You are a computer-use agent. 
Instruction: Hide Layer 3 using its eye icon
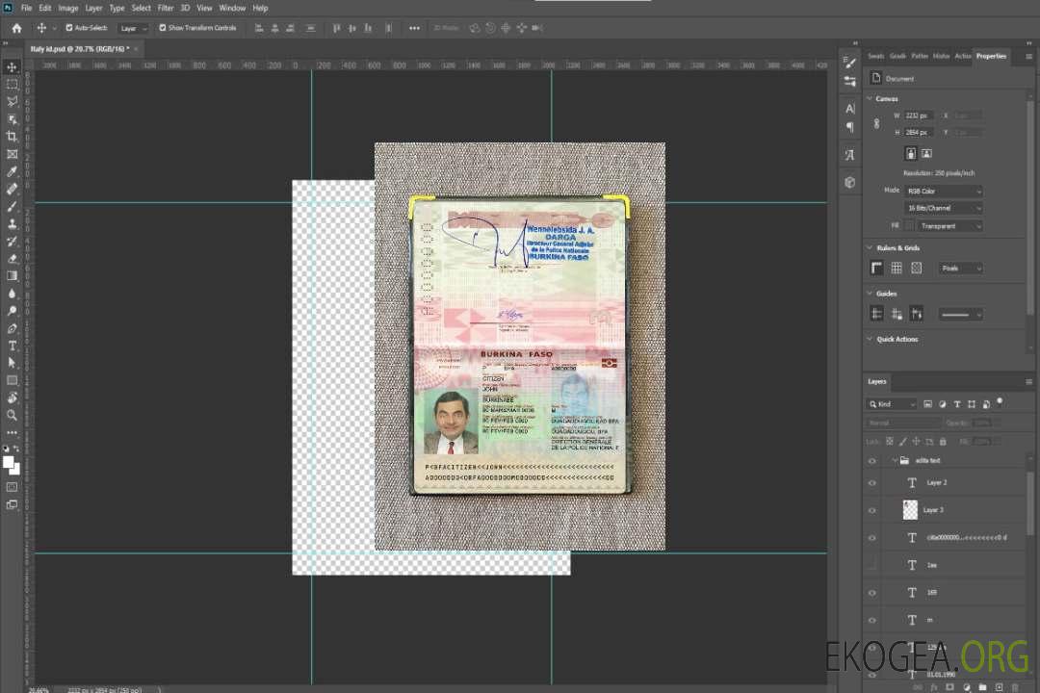coord(871,510)
